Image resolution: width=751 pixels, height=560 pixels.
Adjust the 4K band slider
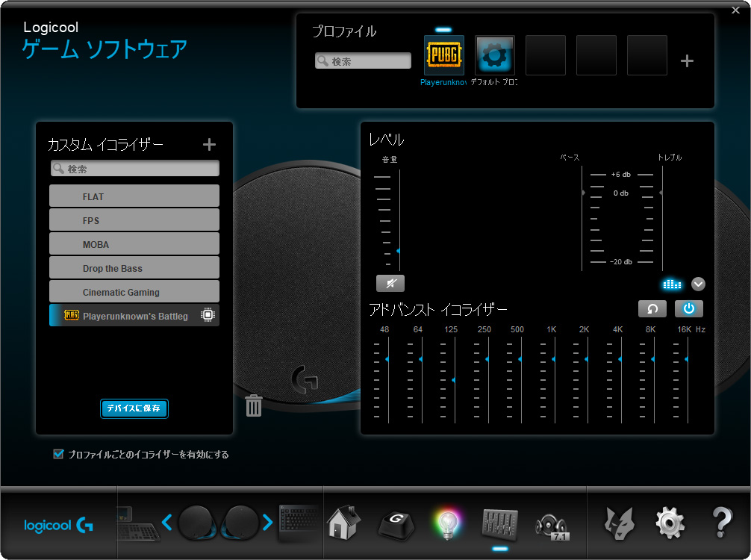point(620,359)
